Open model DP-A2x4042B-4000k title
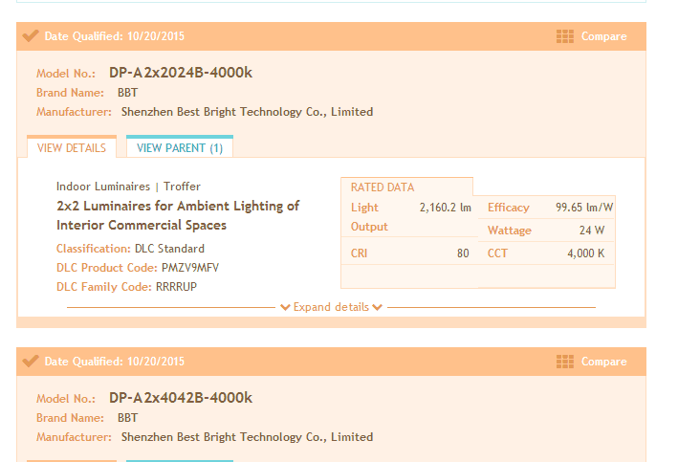 point(181,398)
